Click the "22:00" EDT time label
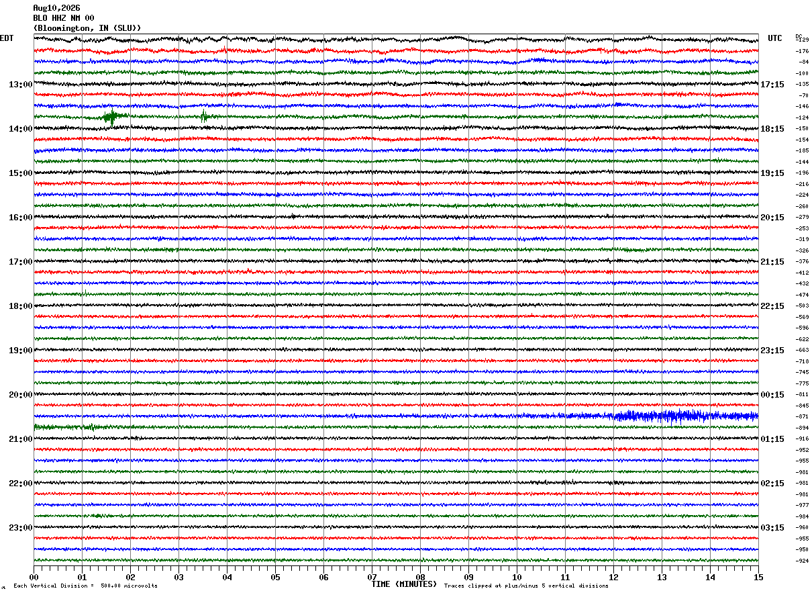This screenshot has height=595, width=812. pos(20,484)
